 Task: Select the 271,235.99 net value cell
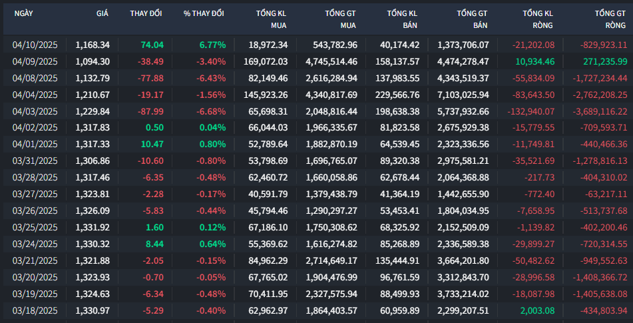pyautogui.click(x=604, y=61)
